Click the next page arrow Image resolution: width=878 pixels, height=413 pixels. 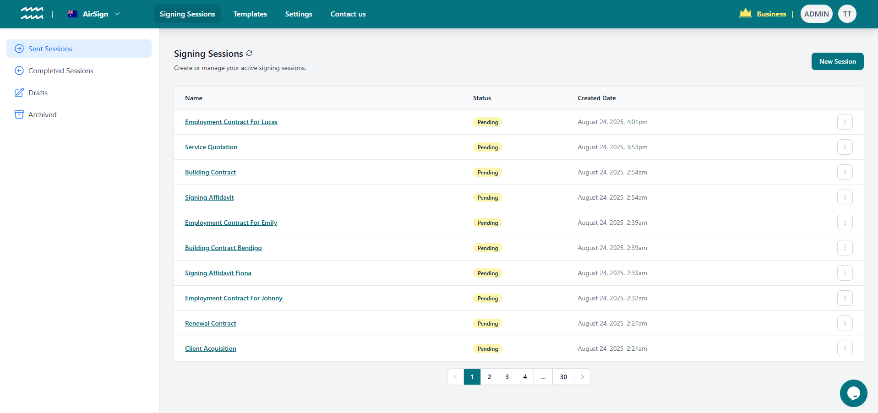pyautogui.click(x=582, y=377)
